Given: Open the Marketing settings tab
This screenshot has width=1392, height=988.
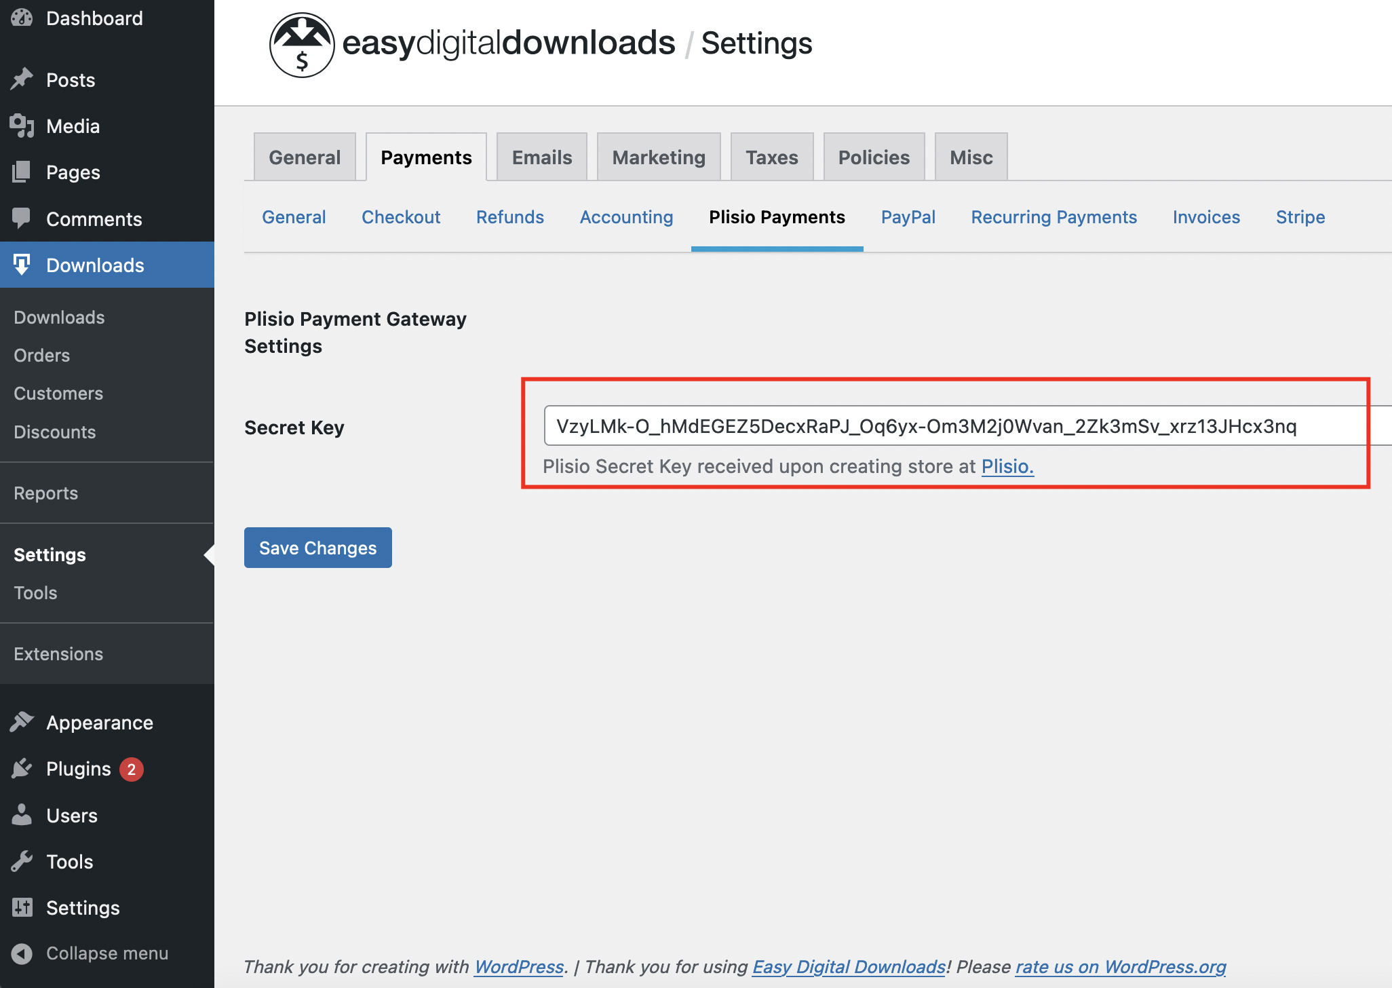Looking at the screenshot, I should point(658,157).
